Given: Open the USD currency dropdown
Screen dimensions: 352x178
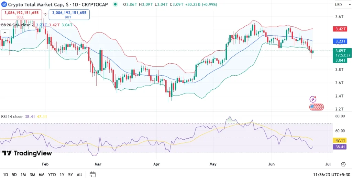Looking at the screenshot, I should click(338, 5).
